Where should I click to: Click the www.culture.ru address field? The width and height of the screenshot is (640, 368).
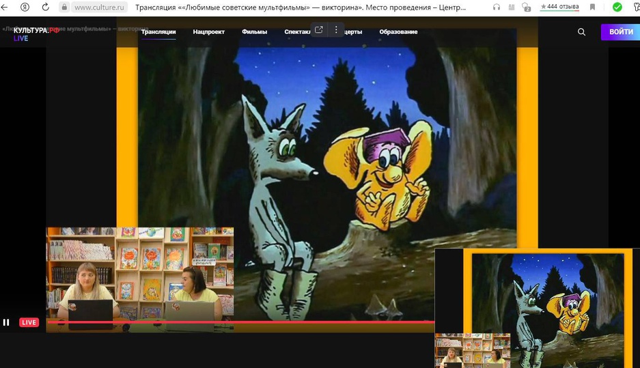tap(99, 8)
